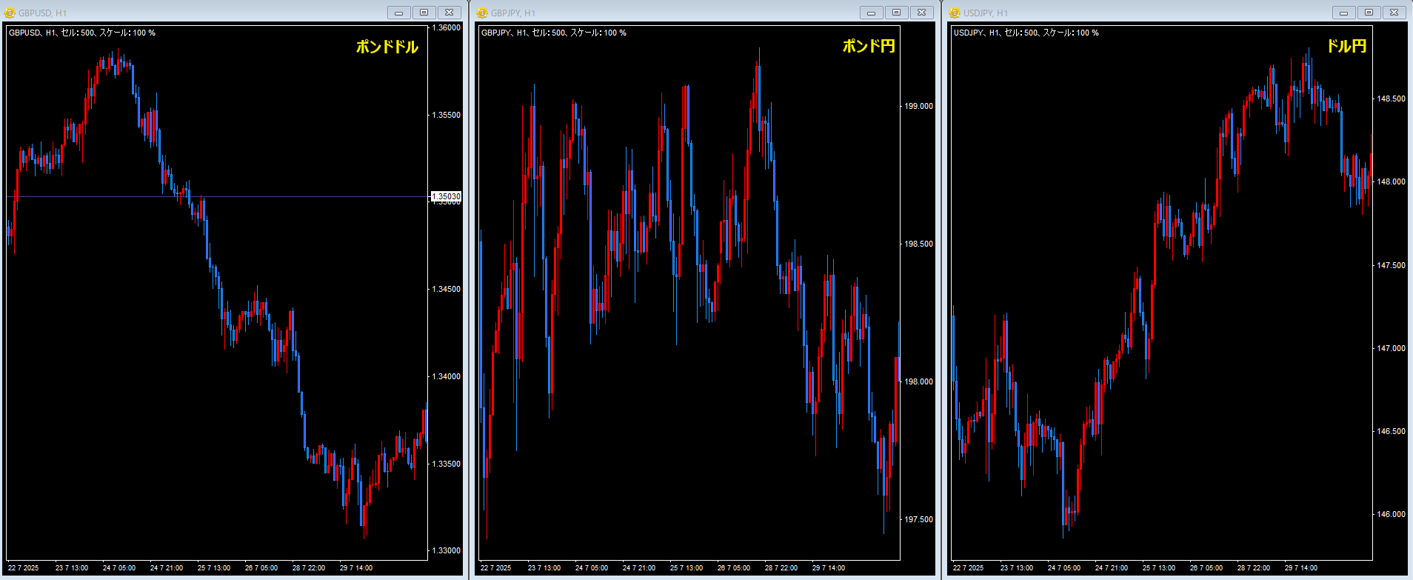Close the GBPUSD chart window
Image resolution: width=1413 pixels, height=580 pixels.
click(449, 13)
